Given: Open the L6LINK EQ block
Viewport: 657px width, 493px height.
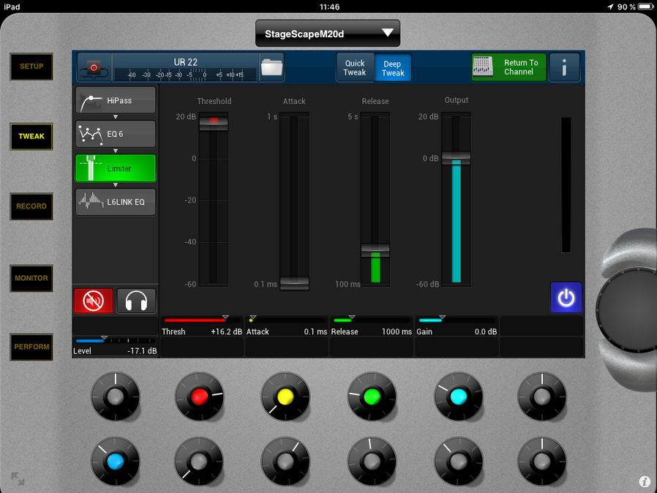Looking at the screenshot, I should (x=116, y=202).
